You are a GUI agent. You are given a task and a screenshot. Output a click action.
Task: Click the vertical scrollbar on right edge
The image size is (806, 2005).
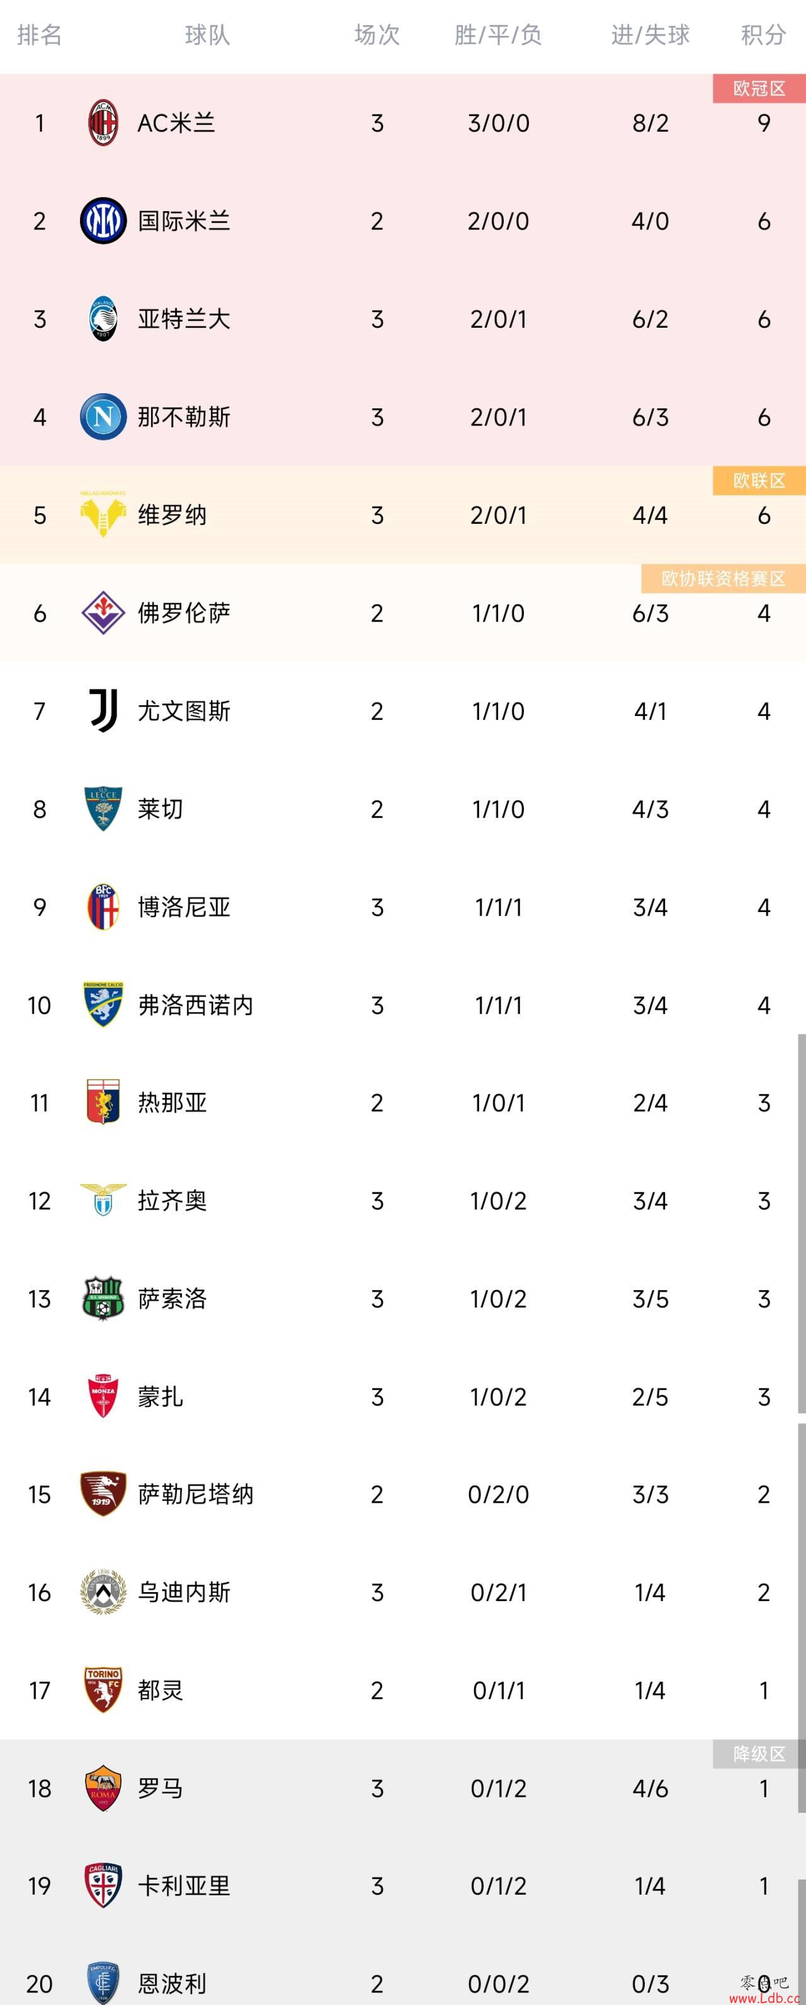point(802,1223)
